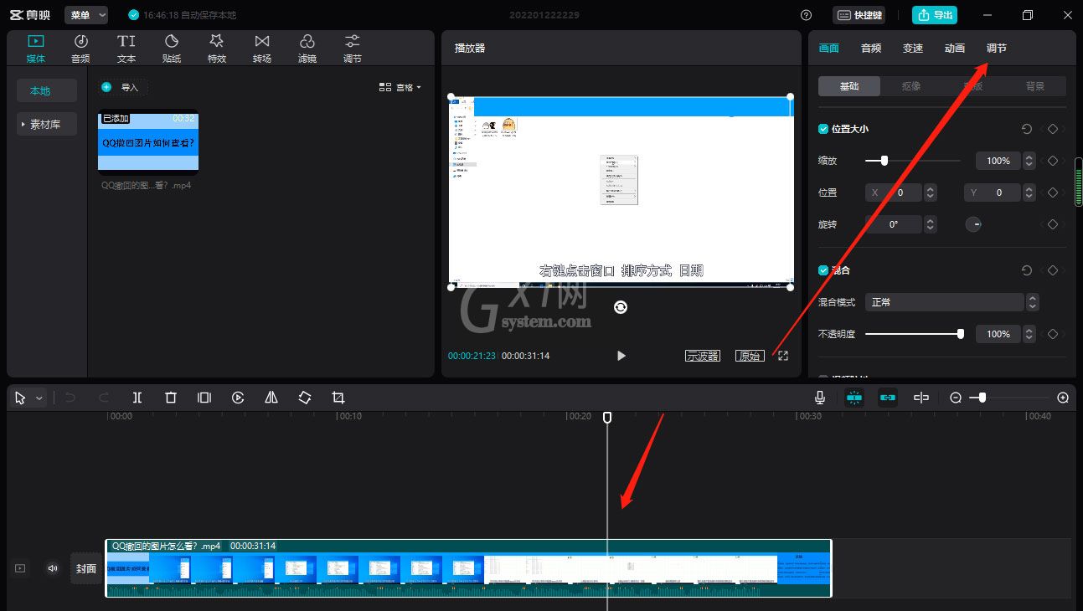Select the 本地 local media category
The width and height of the screenshot is (1083, 611).
click(x=47, y=90)
